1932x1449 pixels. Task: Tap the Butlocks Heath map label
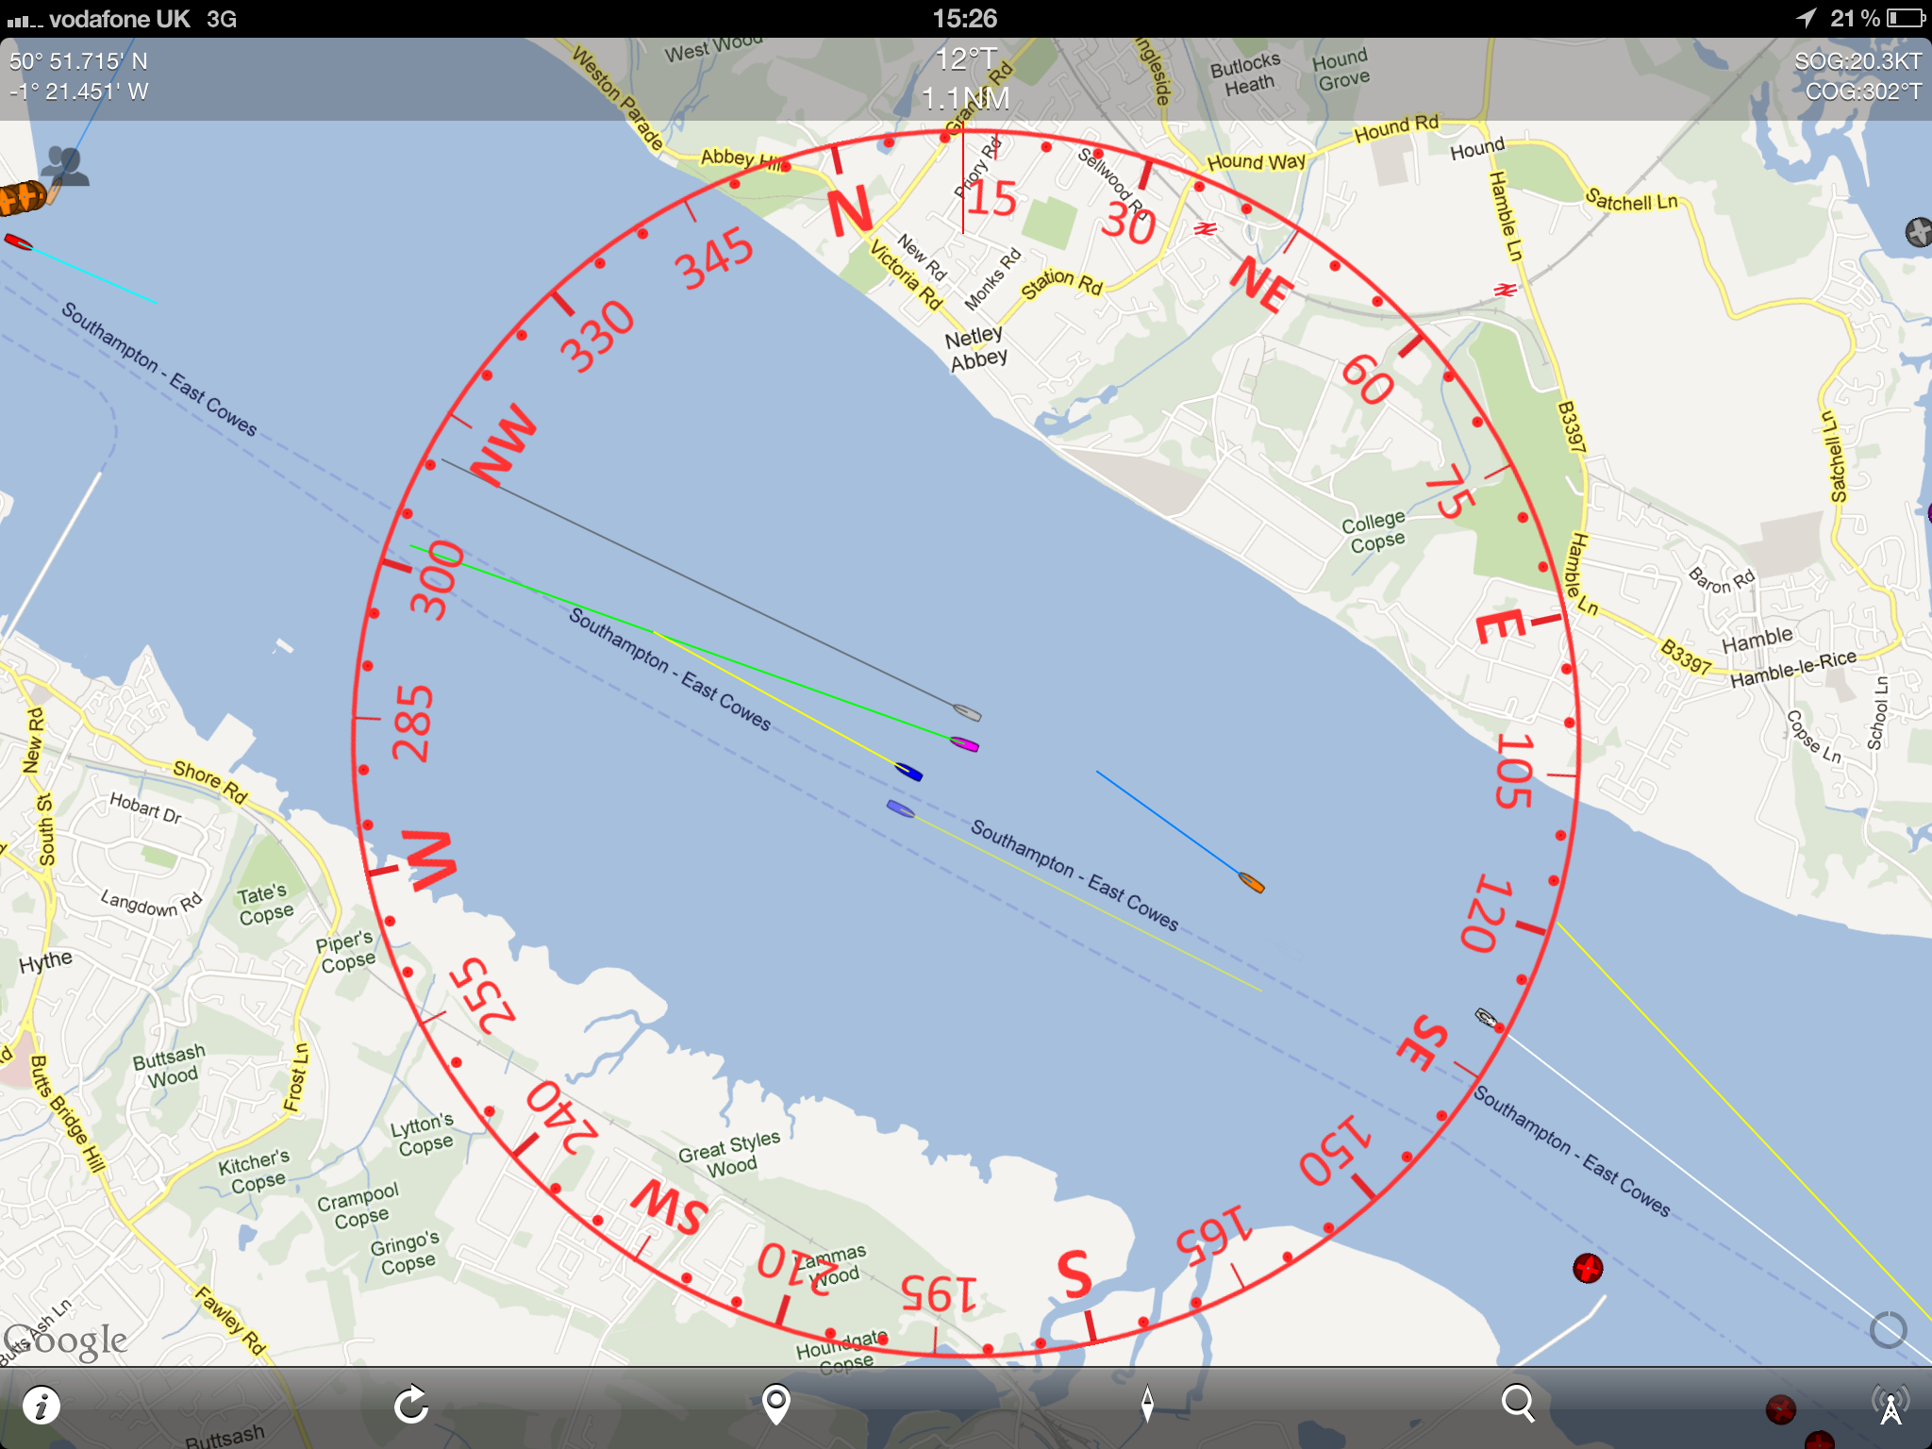(1246, 75)
